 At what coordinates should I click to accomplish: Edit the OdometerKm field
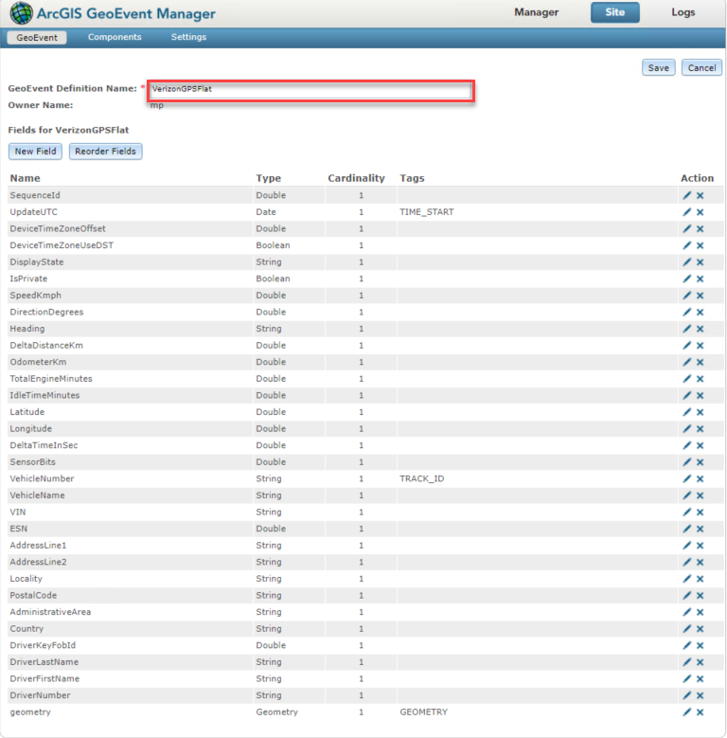[687, 362]
